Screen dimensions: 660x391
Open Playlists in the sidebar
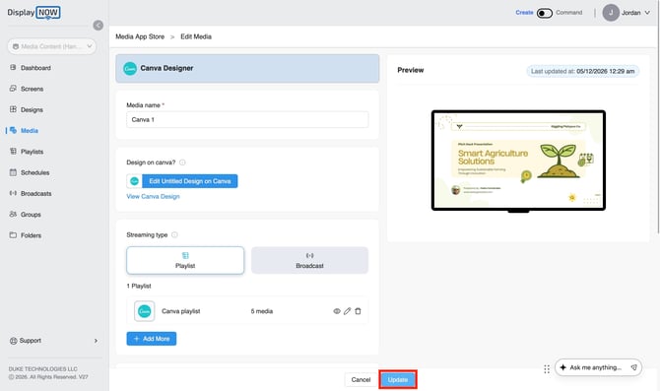32,152
